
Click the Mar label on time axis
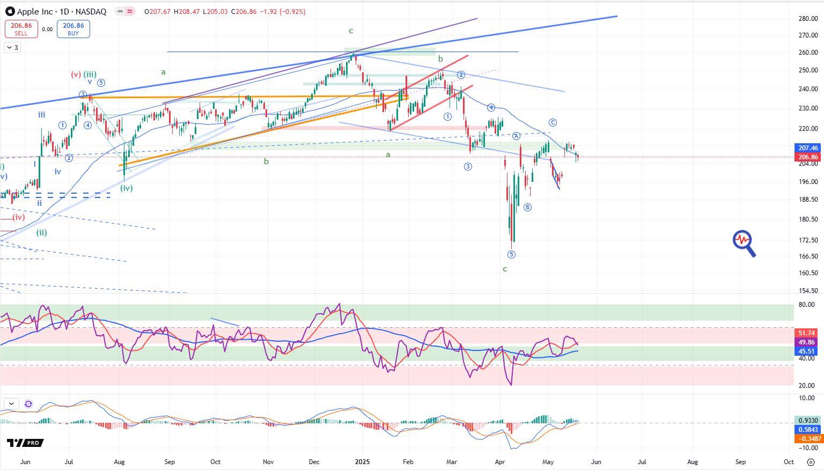(452, 462)
